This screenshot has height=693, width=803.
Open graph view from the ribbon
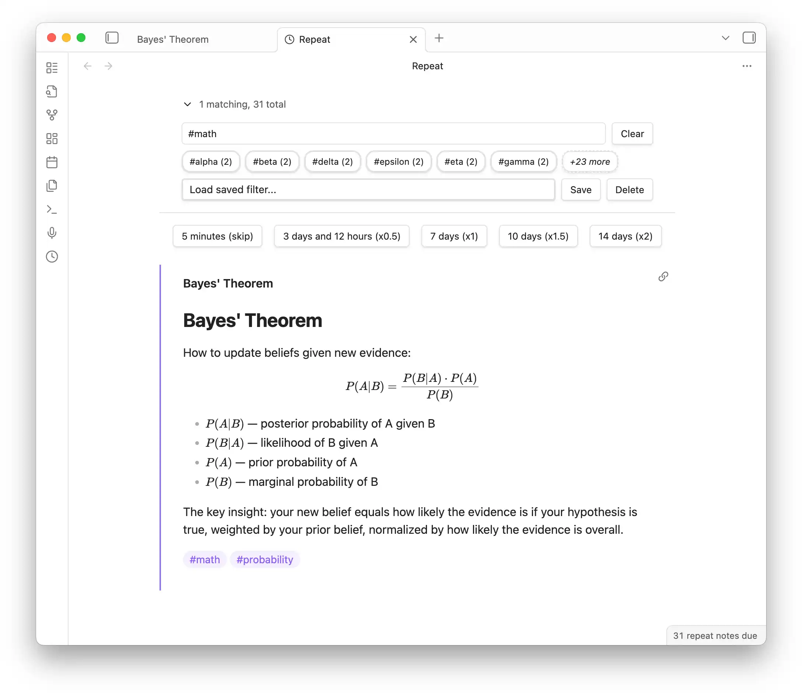point(52,115)
